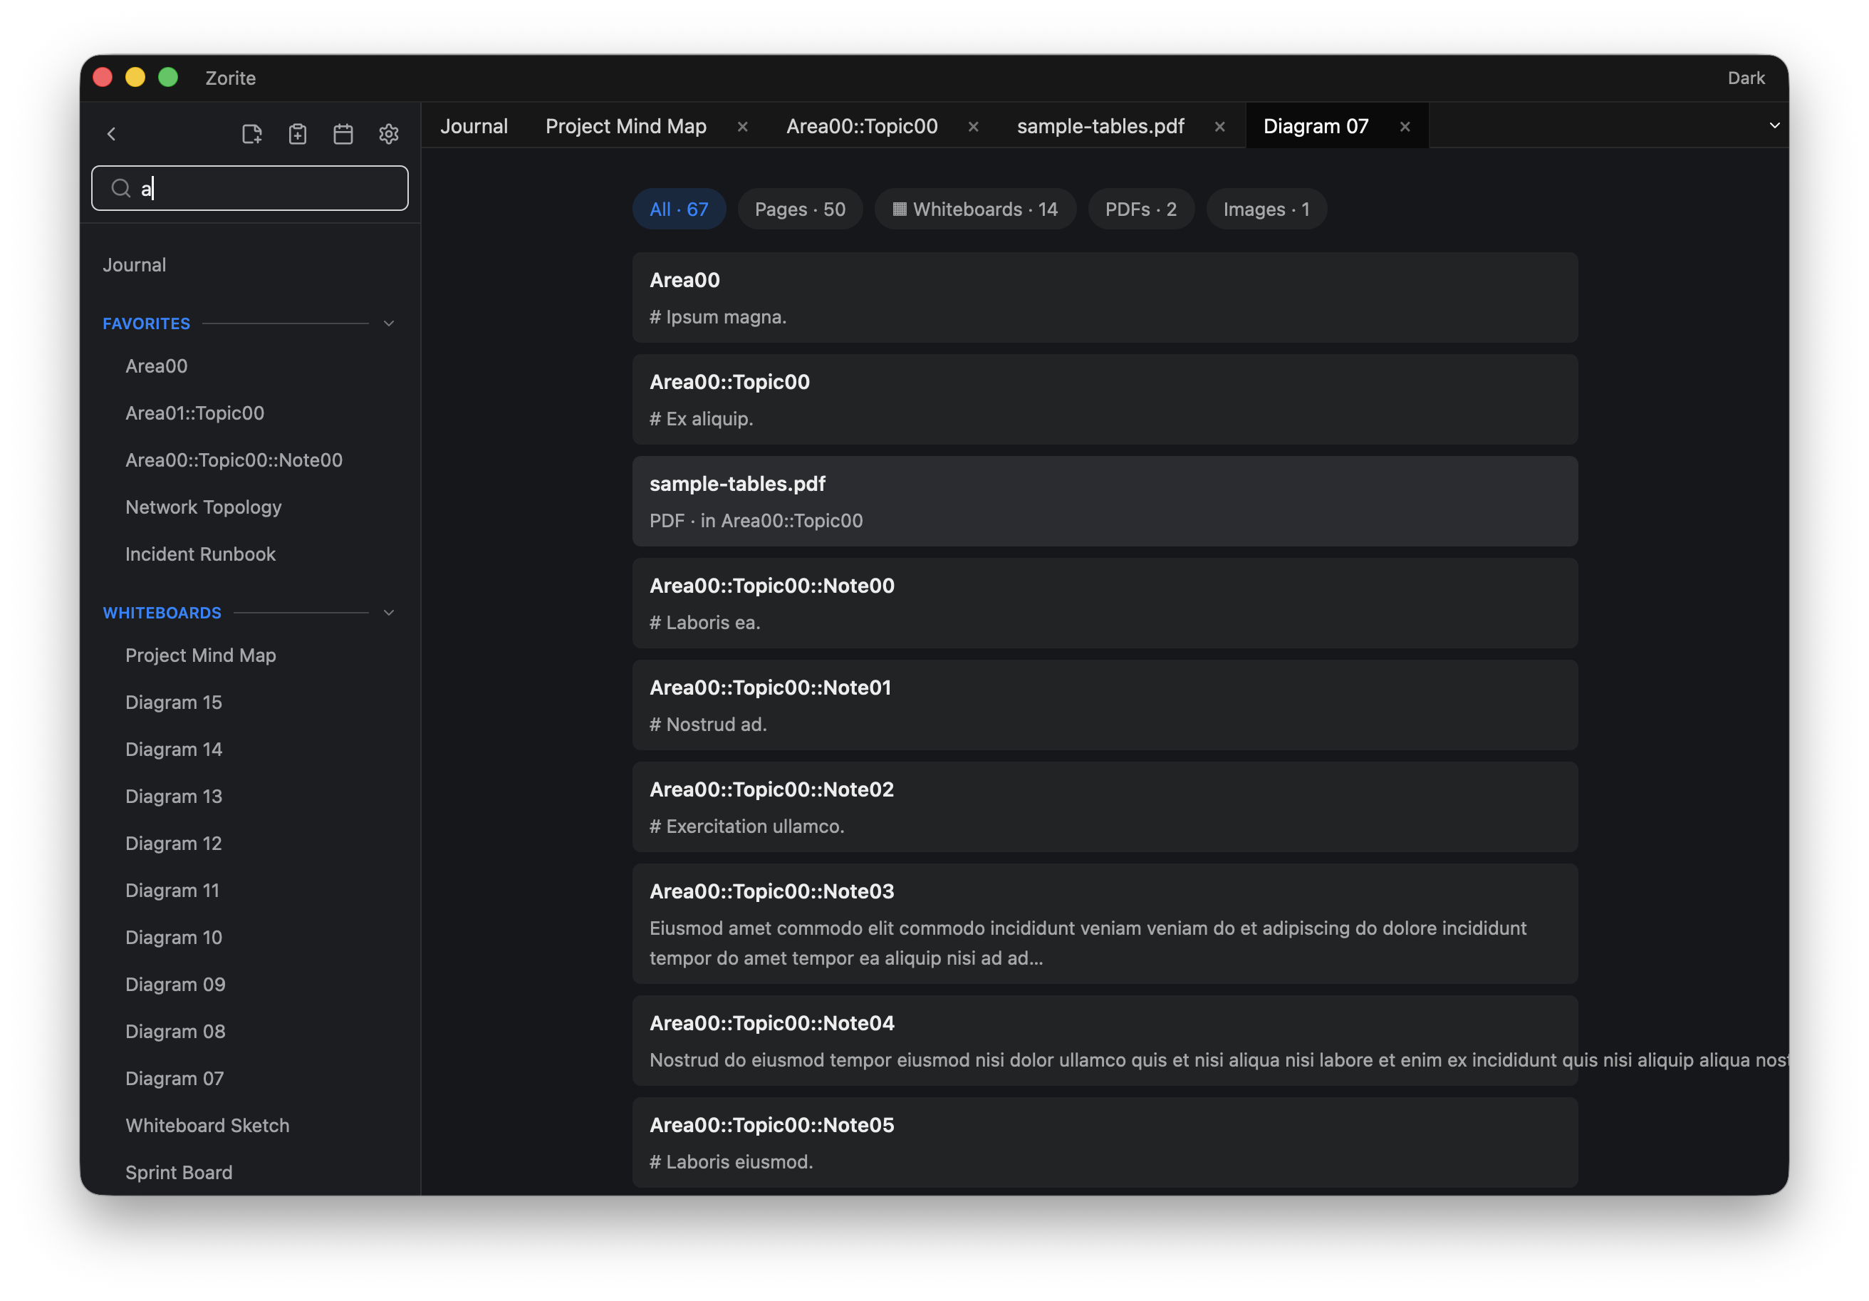Open Sprint Board in sidebar
This screenshot has height=1301, width=1869.
click(x=178, y=1172)
